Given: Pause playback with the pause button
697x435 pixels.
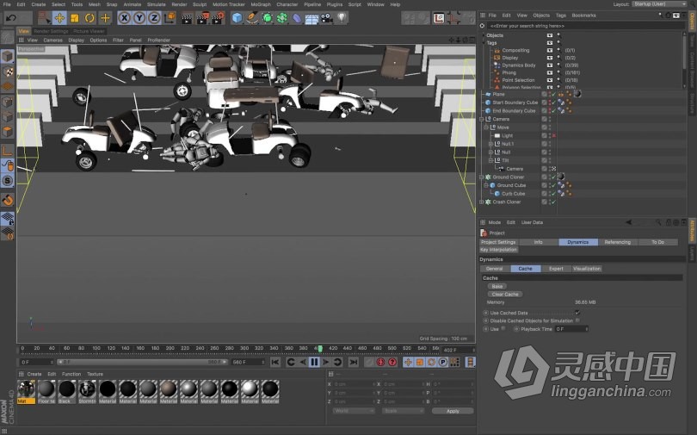Looking at the screenshot, I should click(314, 362).
